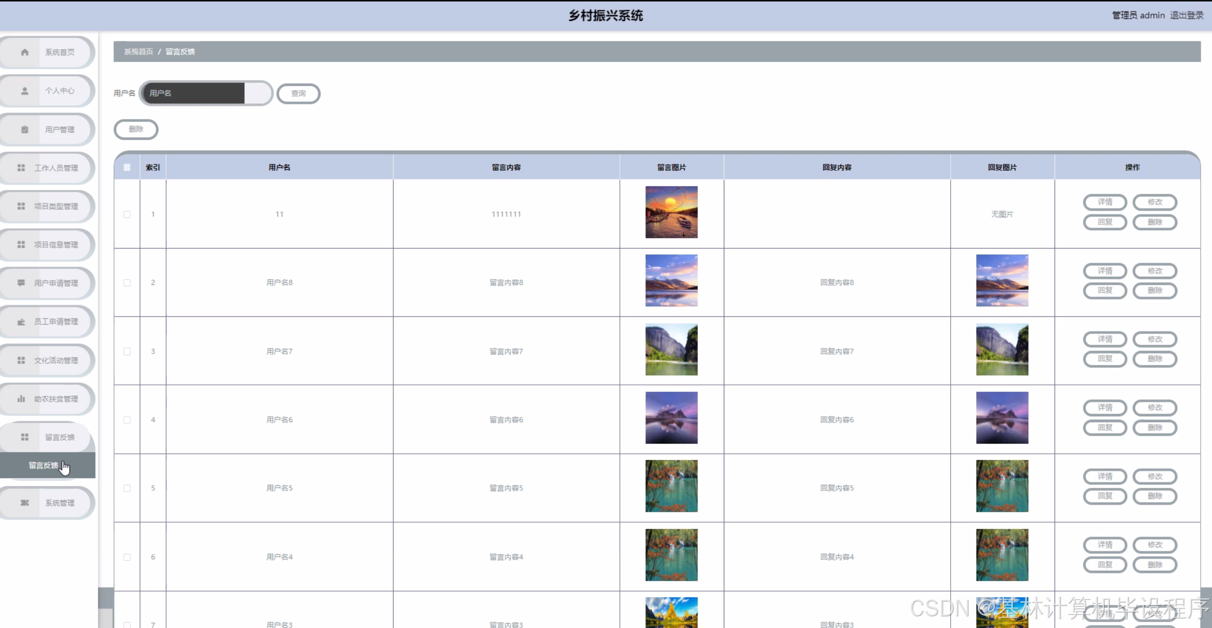Image resolution: width=1212 pixels, height=628 pixels.
Task: Click the 查询 search button
Action: pos(298,94)
